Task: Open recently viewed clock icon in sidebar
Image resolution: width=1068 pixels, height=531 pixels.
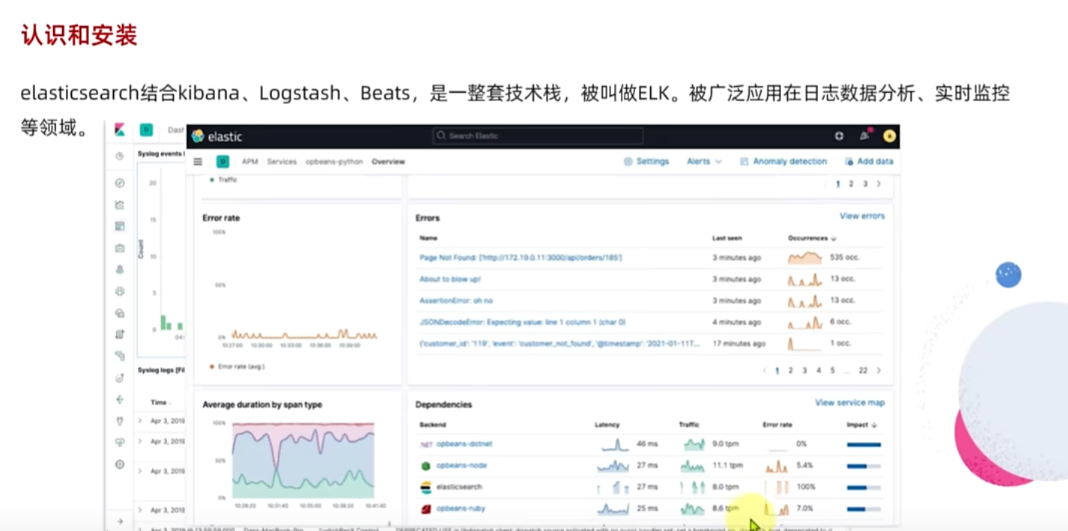Action: pos(120,157)
